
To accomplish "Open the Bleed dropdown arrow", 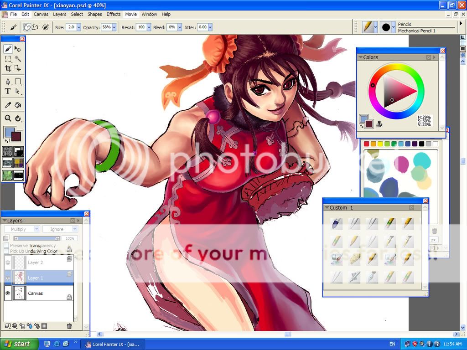I will (x=180, y=27).
